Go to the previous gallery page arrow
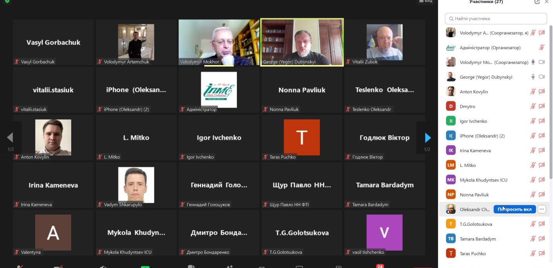Image resolution: width=553 pixels, height=268 pixels. (x=10, y=137)
